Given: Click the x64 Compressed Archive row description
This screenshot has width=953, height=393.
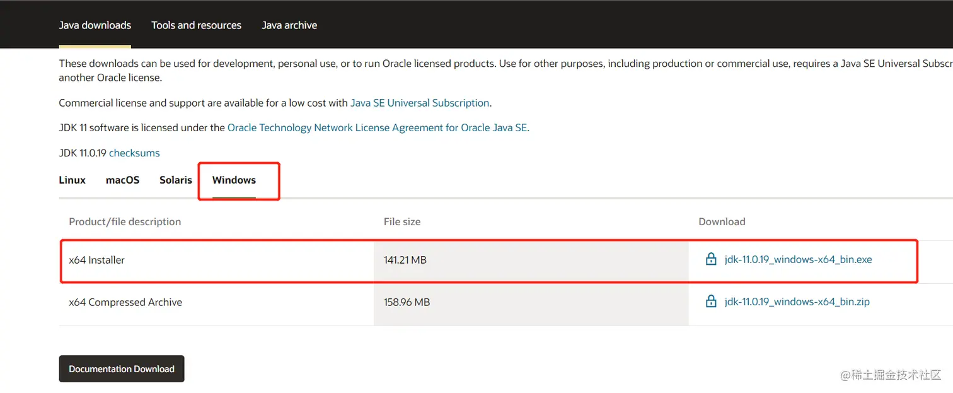Looking at the screenshot, I should click(125, 302).
